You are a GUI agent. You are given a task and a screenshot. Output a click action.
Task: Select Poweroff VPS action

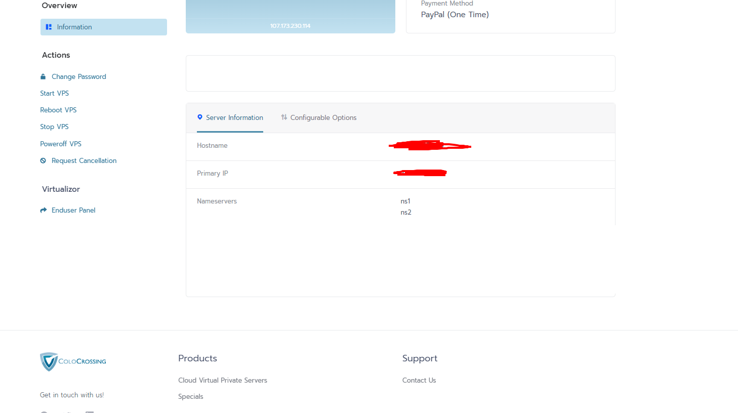click(x=61, y=144)
